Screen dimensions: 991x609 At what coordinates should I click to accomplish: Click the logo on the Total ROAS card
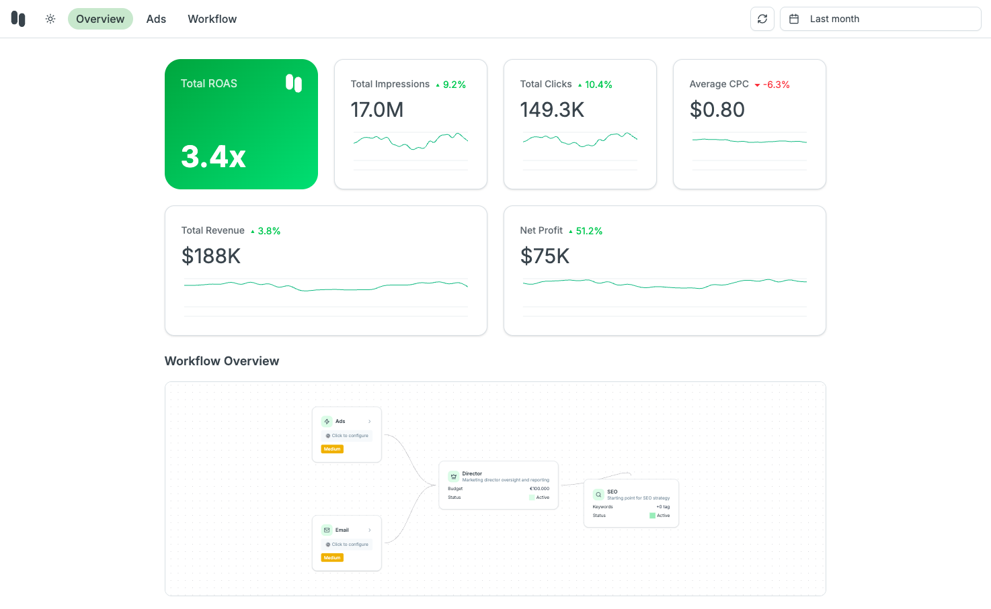coord(294,83)
